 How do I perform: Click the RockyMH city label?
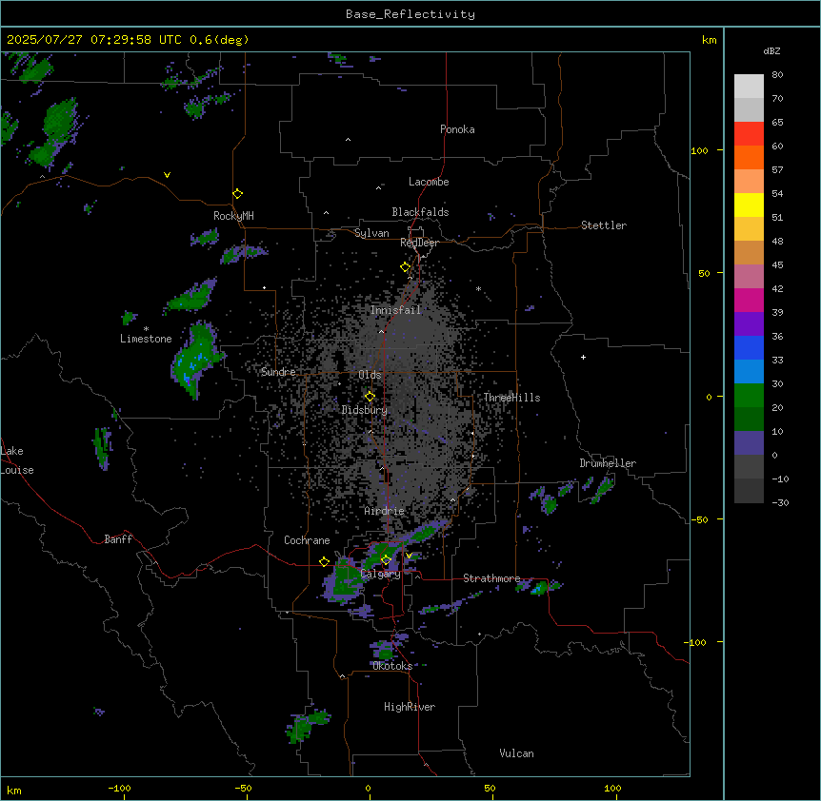point(233,216)
